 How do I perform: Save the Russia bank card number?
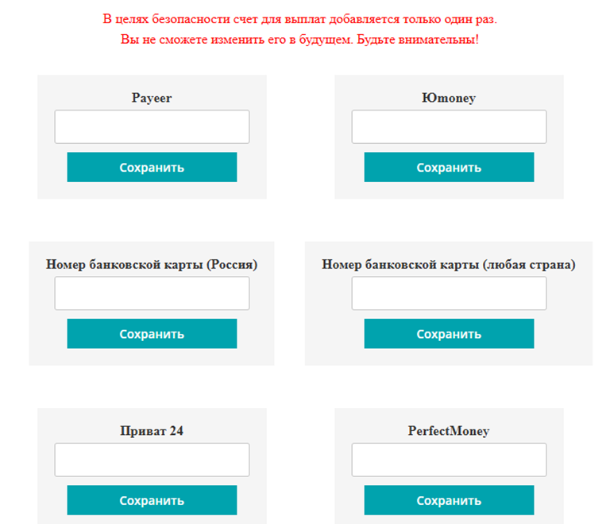pyautogui.click(x=152, y=334)
